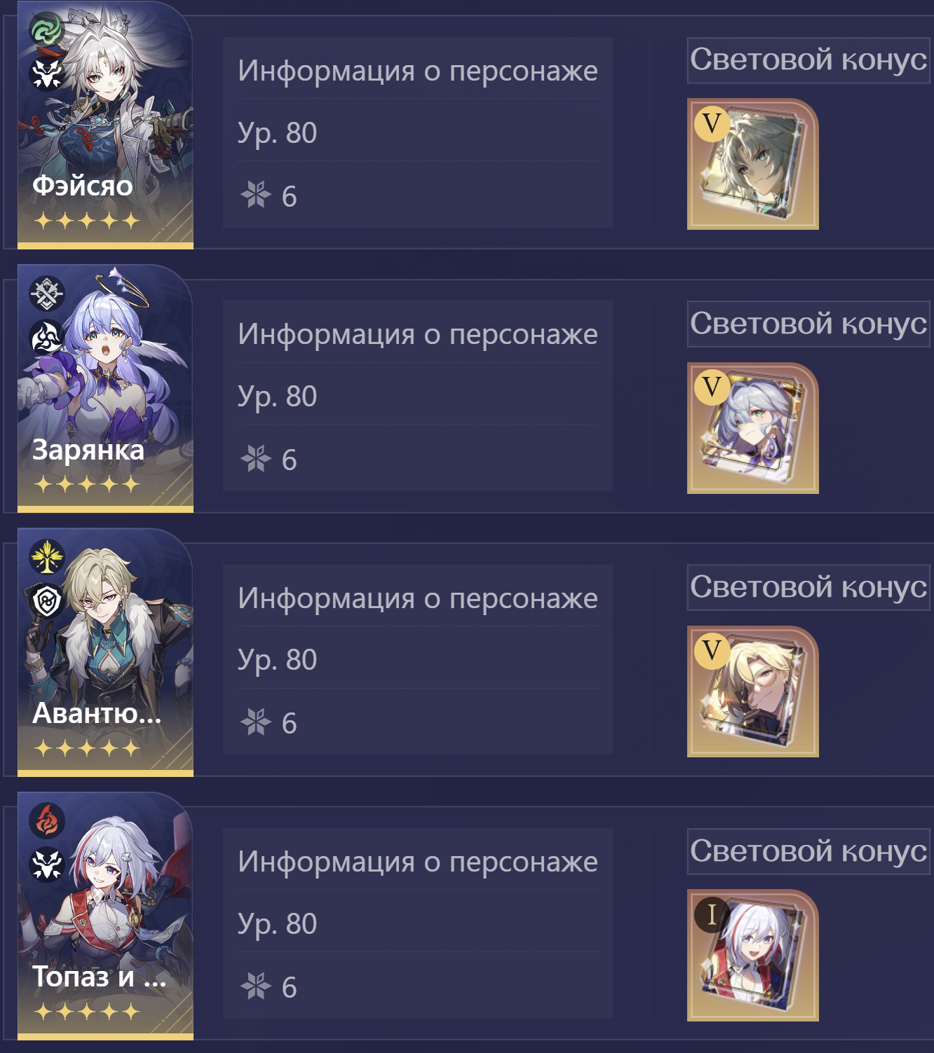The image size is (934, 1053).
Task: Open Авантюрин's light cone with superimposition V
Action: point(753,691)
